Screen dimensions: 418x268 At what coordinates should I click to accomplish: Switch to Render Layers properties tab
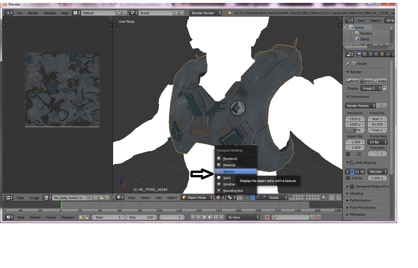tap(365, 54)
